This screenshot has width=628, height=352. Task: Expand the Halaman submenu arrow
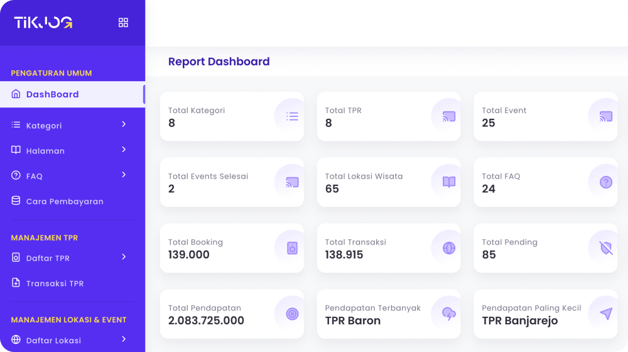pyautogui.click(x=124, y=150)
